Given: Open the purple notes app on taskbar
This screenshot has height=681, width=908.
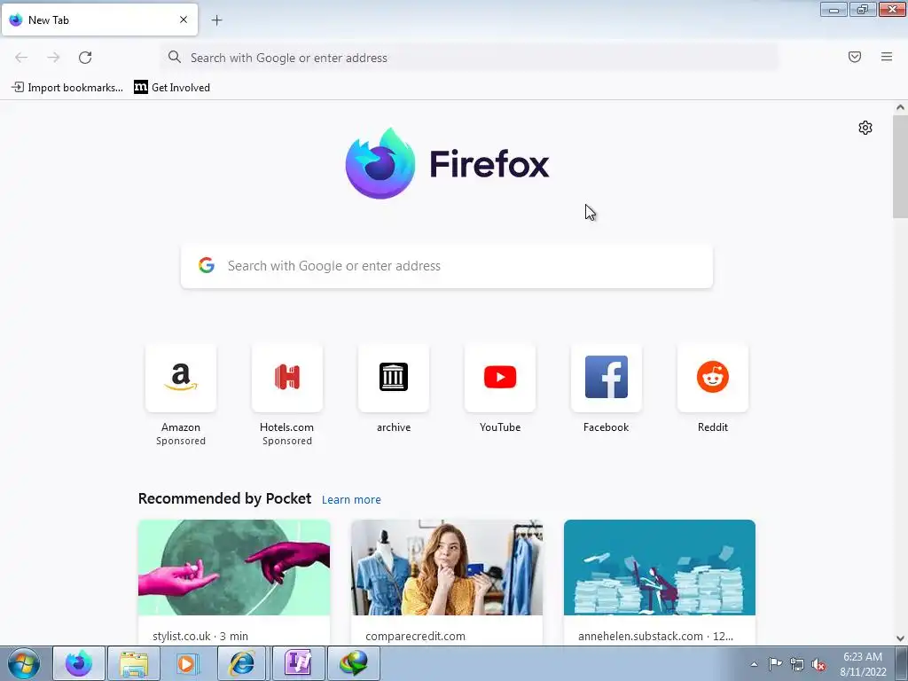Looking at the screenshot, I should pyautogui.click(x=298, y=663).
